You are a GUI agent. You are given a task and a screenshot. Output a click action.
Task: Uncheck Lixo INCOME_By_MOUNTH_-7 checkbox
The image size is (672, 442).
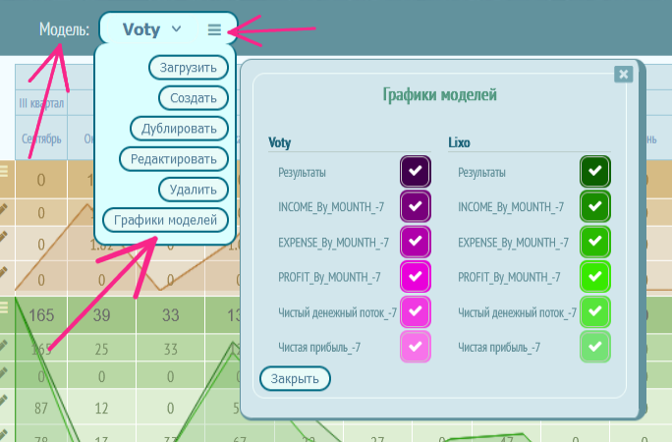595,207
